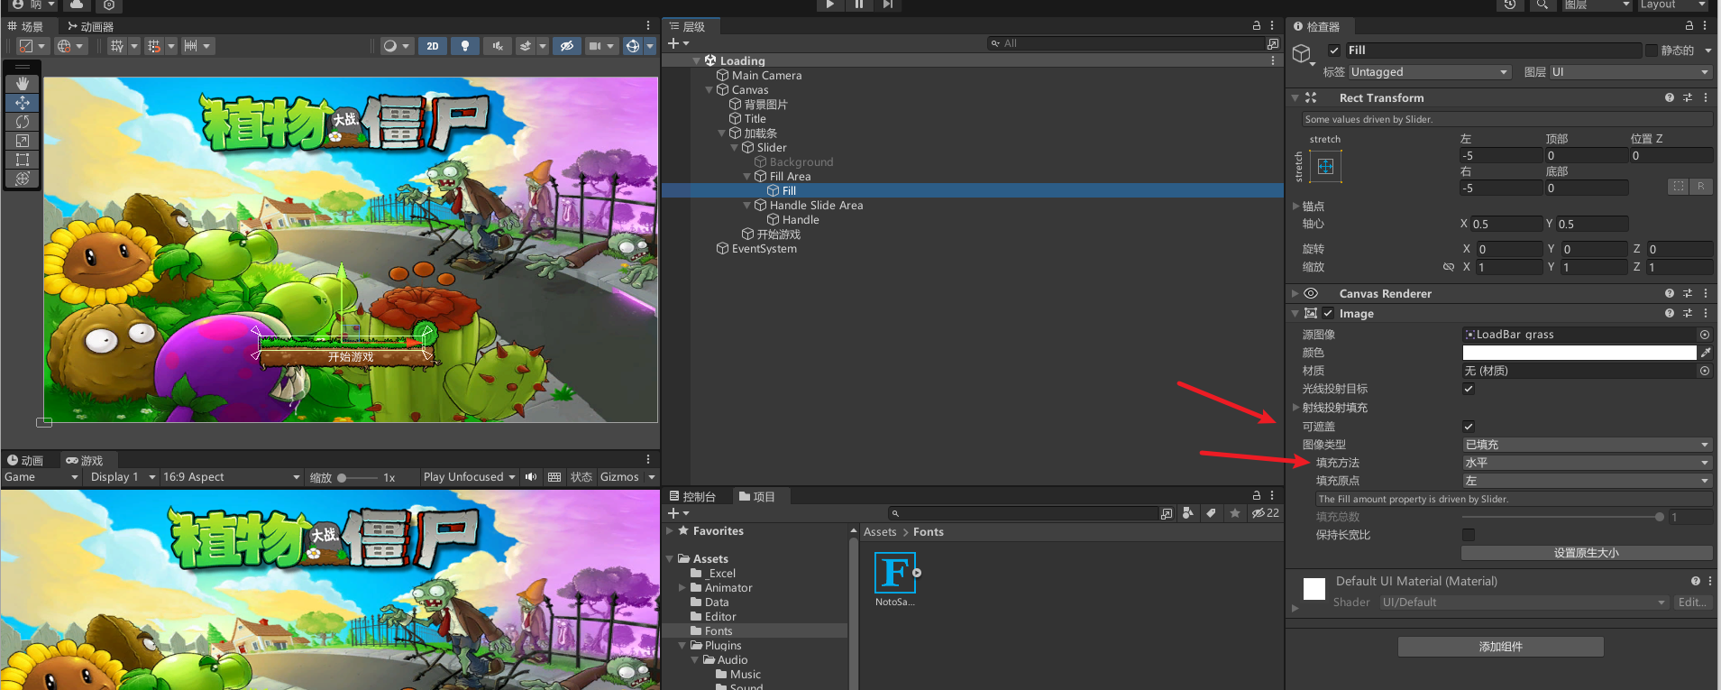Toggle the 可遮盖 maskable checkbox

tap(1469, 427)
